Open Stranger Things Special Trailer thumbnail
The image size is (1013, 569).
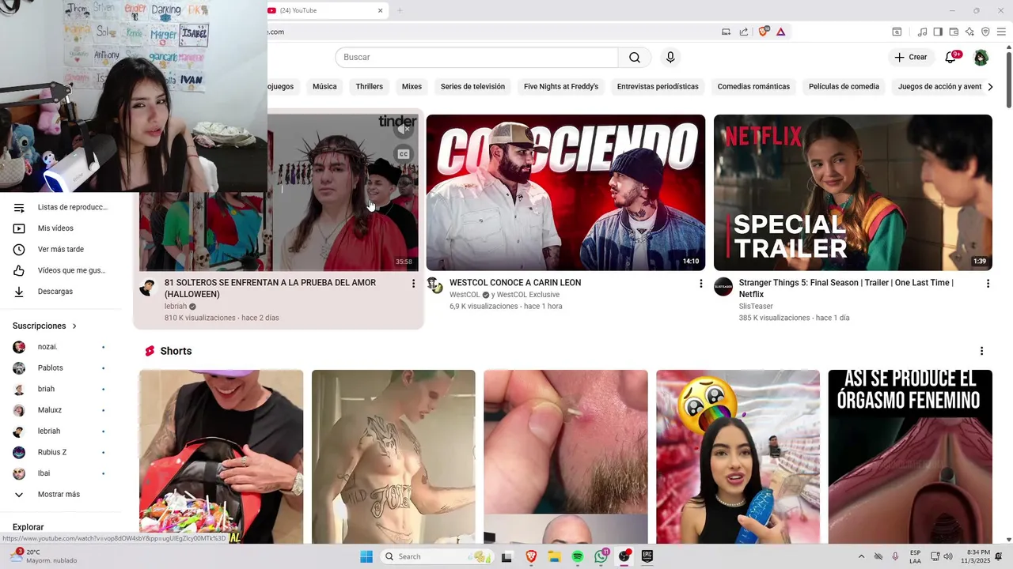853,193
